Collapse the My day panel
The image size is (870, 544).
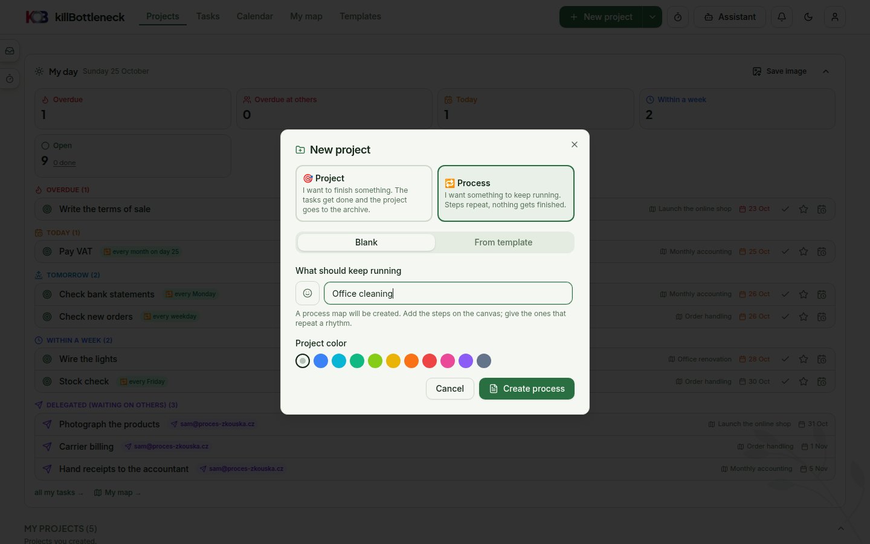click(x=826, y=71)
